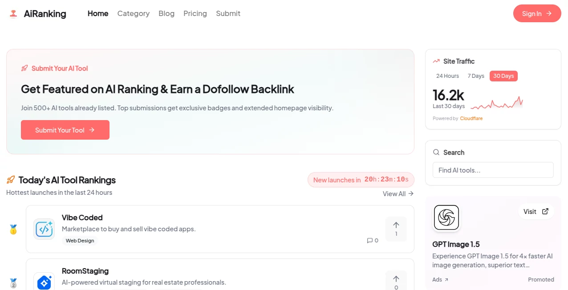Upvote the RoomStaging listing
This screenshot has width=568, height=290.
396,280
